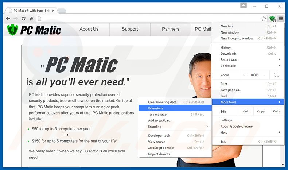Choose View source in the submenu

175,142
